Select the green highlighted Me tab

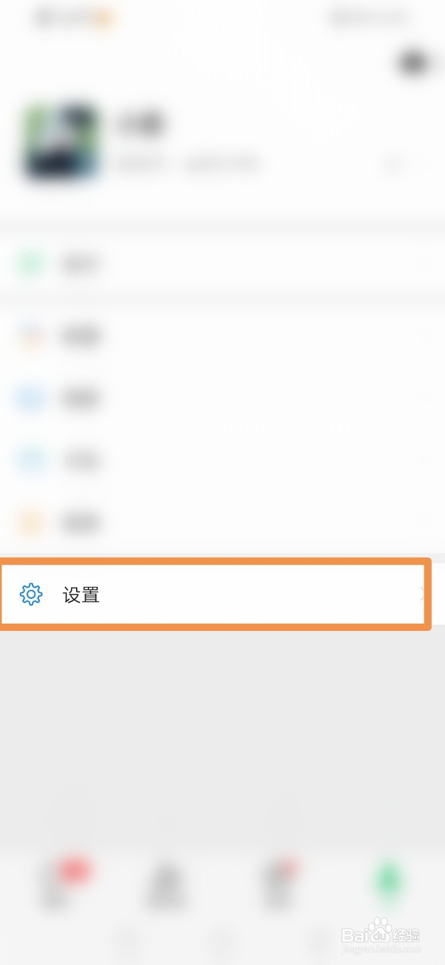(x=389, y=884)
